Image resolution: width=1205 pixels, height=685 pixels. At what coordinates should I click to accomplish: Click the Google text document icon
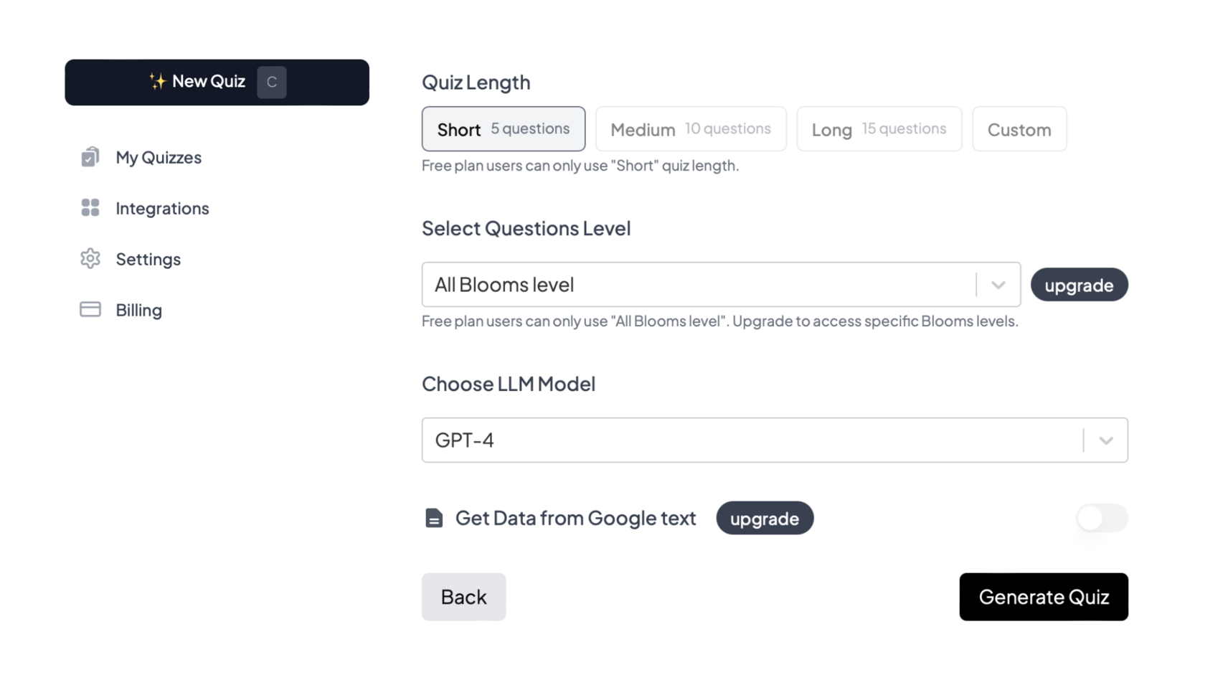(434, 518)
